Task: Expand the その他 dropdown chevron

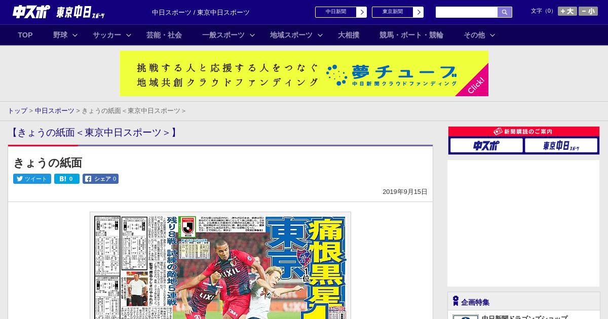Action: (492, 35)
